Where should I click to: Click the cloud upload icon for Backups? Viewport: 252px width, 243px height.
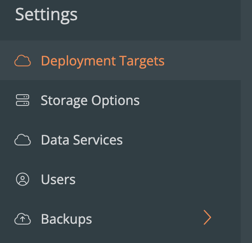tap(23, 219)
